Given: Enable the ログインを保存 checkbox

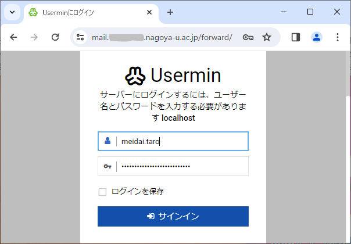Looking at the screenshot, I should (102, 192).
